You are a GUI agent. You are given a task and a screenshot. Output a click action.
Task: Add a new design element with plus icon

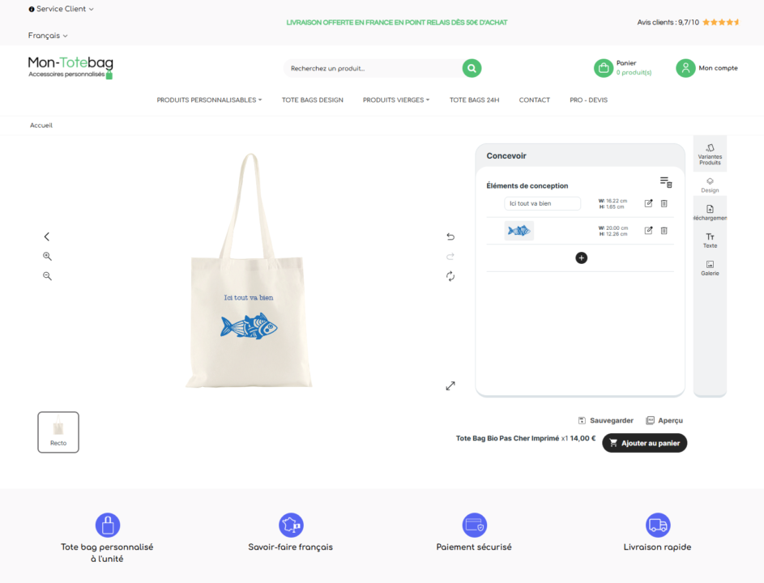click(581, 257)
